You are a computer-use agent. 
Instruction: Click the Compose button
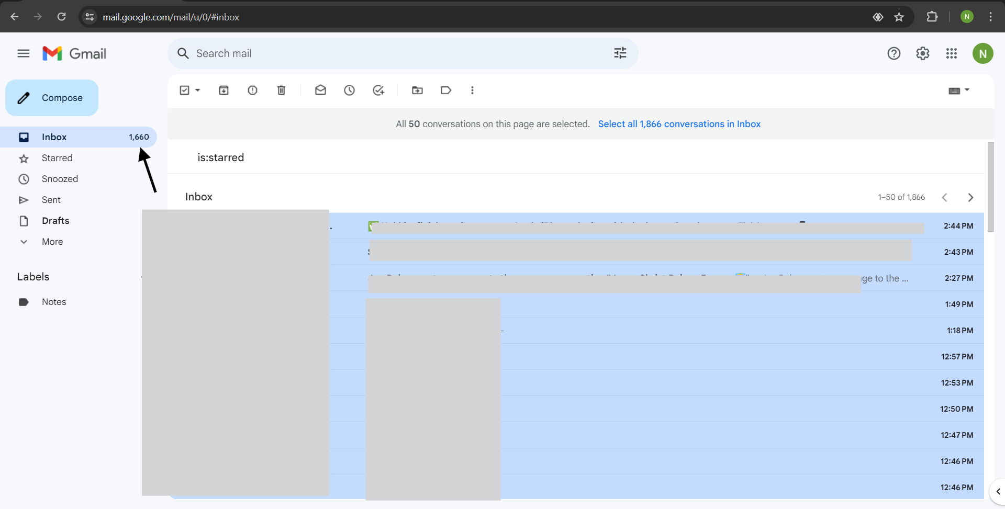coord(52,98)
